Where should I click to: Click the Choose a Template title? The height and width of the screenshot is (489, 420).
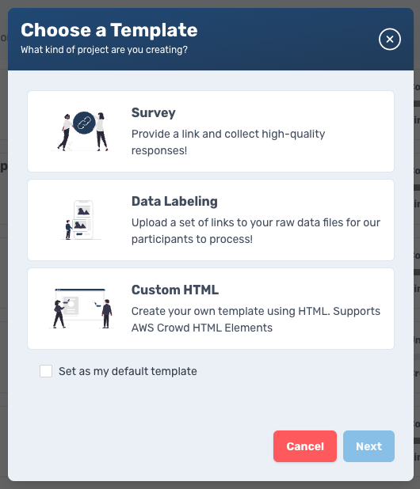click(109, 30)
